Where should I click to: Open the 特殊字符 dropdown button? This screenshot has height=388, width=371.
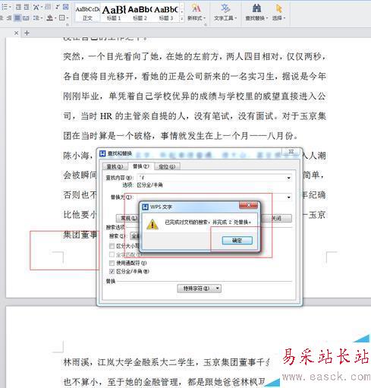(200, 289)
